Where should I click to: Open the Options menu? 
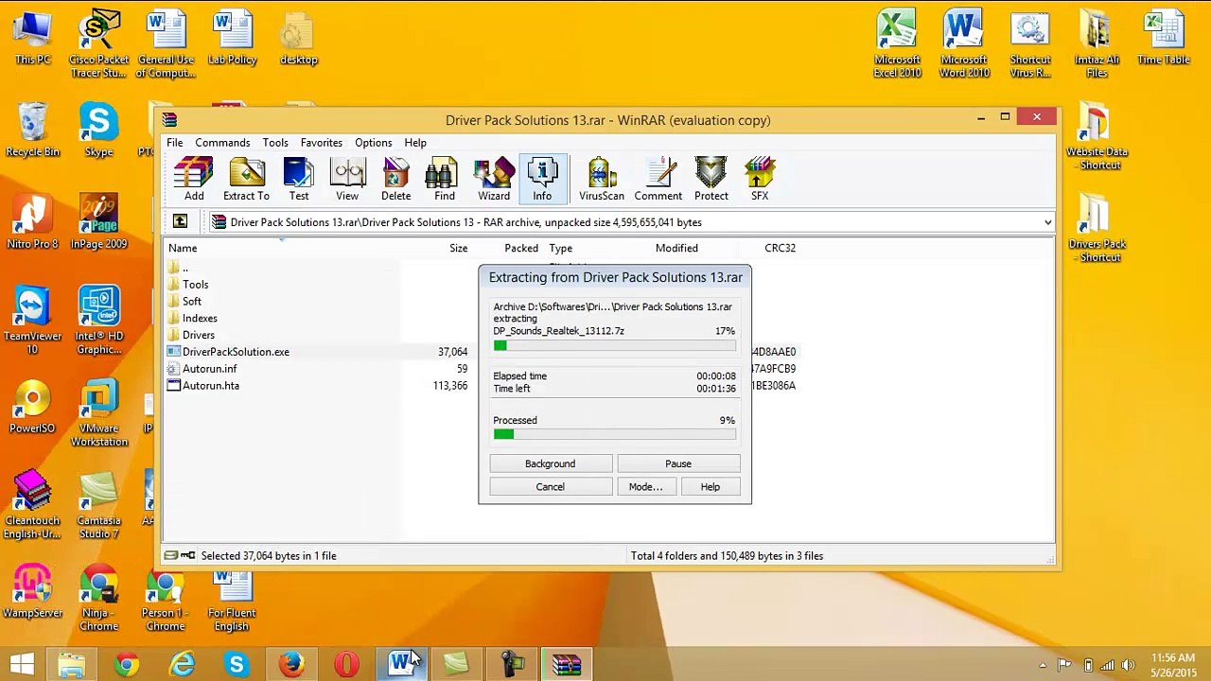click(x=374, y=143)
